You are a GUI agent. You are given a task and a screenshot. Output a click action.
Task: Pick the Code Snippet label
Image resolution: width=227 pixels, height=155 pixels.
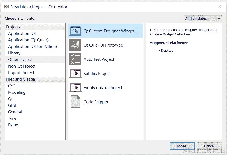96,102
